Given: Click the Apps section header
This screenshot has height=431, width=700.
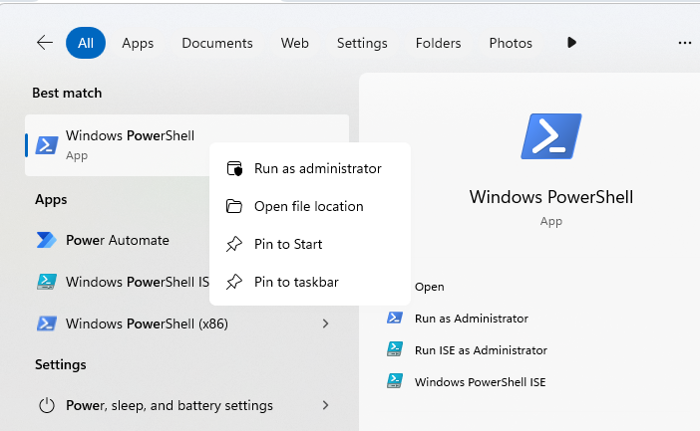Looking at the screenshot, I should coord(51,200).
